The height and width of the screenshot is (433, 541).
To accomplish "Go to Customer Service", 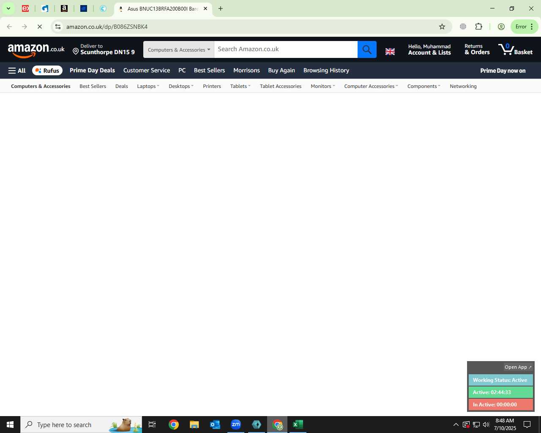I will click(147, 71).
